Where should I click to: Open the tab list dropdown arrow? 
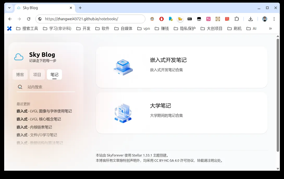click(x=9, y=8)
